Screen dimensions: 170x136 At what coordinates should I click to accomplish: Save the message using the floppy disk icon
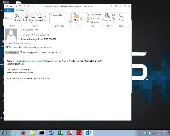11,6
